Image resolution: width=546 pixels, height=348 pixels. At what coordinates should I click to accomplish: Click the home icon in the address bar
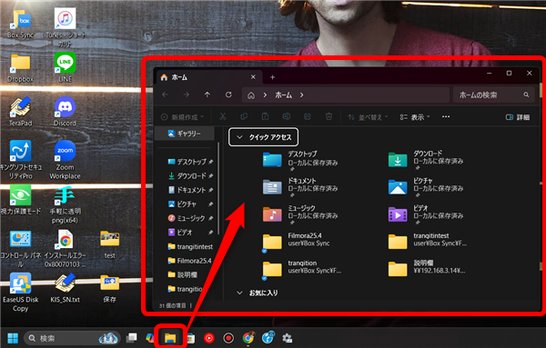251,95
